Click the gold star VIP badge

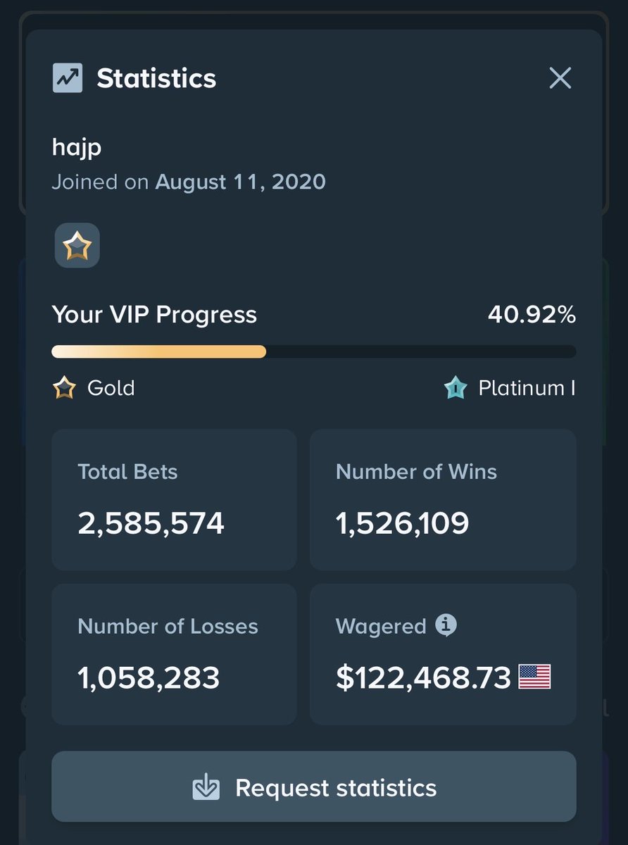tap(77, 246)
